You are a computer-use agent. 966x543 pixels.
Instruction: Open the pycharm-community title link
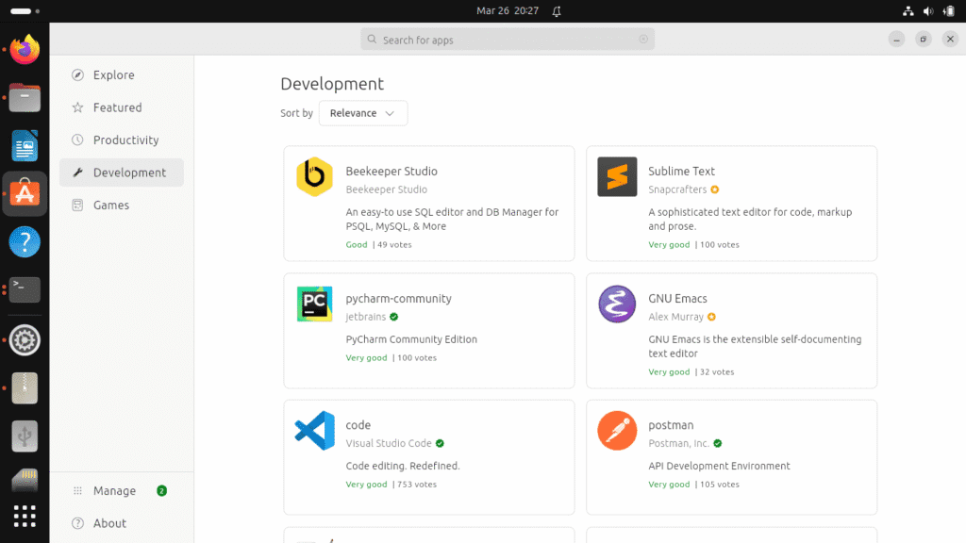(399, 299)
